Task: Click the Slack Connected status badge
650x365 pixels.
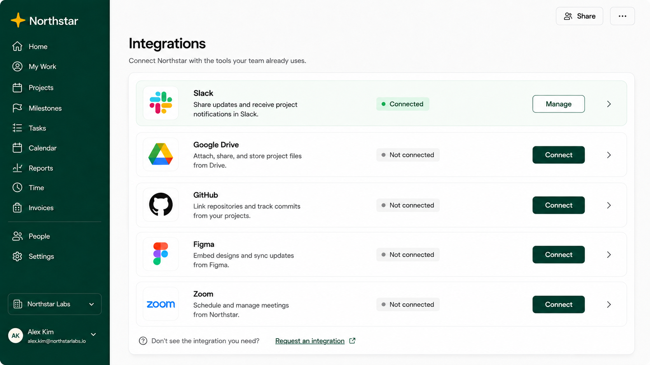Action: point(402,104)
